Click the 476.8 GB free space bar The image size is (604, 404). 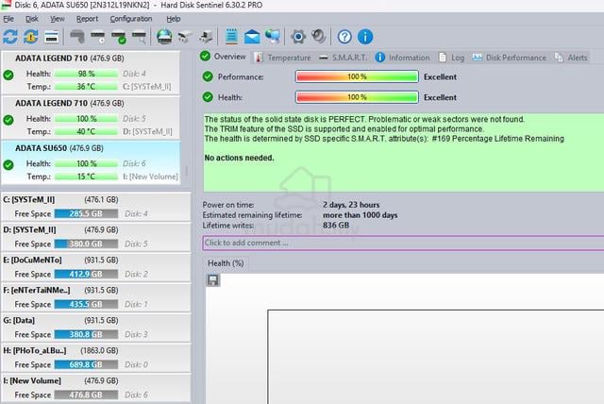[x=86, y=395]
